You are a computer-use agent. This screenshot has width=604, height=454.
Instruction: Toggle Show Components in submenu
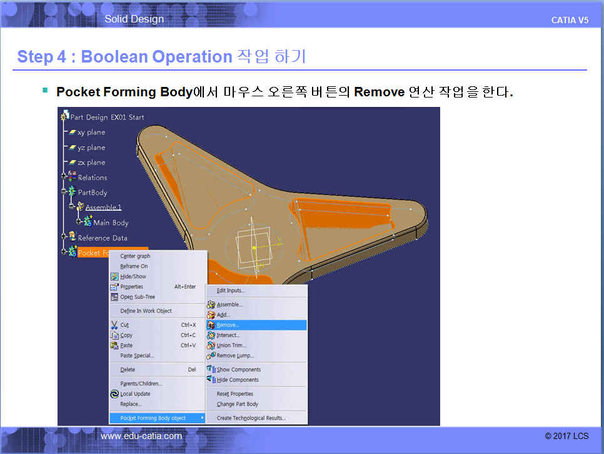pos(238,370)
